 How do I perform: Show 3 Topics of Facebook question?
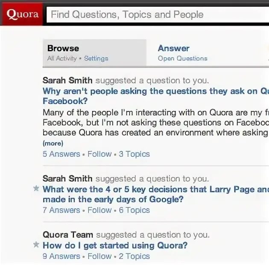coord(134,154)
